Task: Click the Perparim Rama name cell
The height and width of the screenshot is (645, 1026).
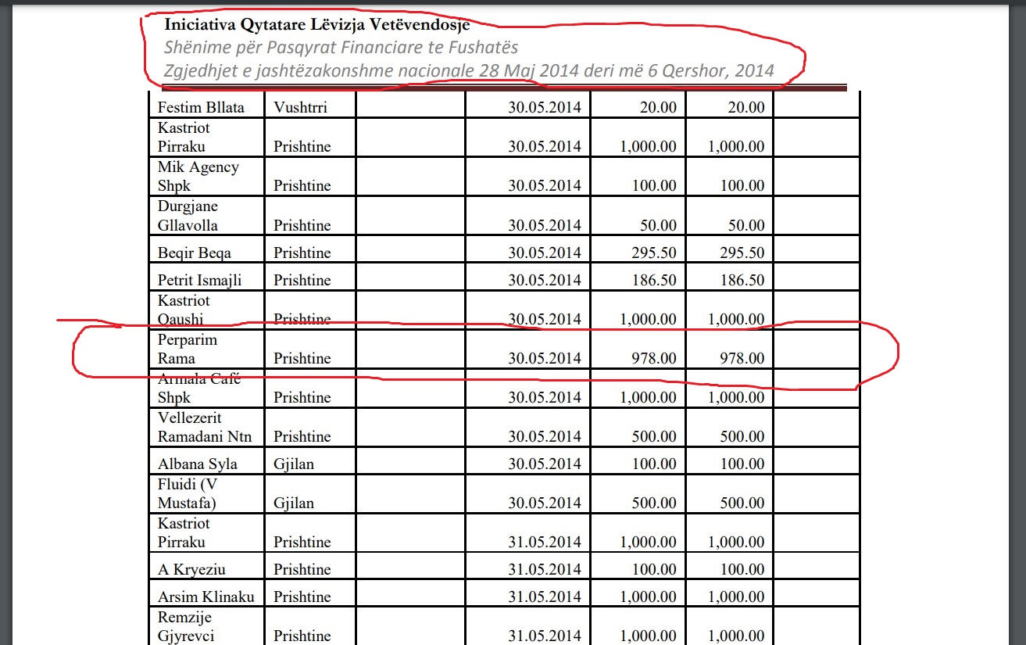Action: pyautogui.click(x=188, y=349)
